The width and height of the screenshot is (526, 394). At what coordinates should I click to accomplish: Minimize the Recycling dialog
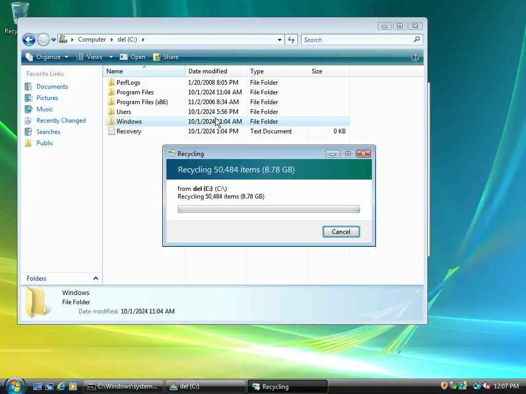click(x=332, y=154)
